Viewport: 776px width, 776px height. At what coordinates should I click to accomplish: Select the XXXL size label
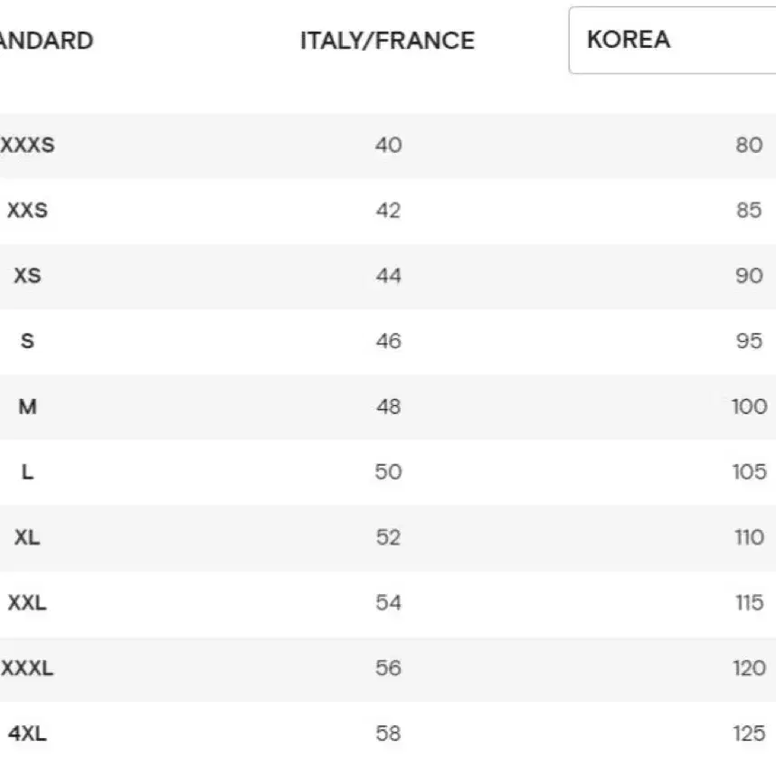tap(27, 668)
